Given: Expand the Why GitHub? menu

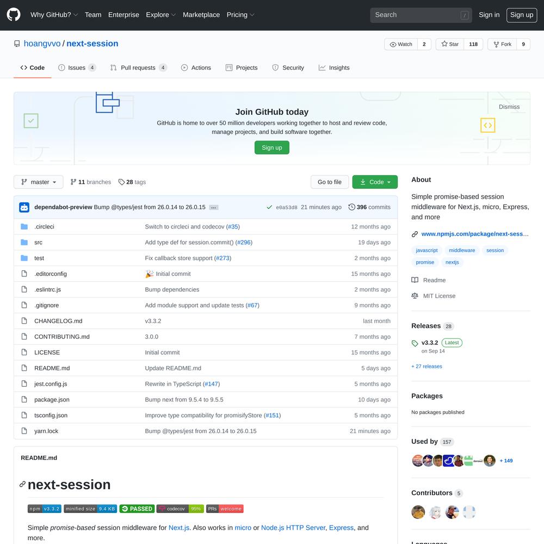Looking at the screenshot, I should point(54,15).
